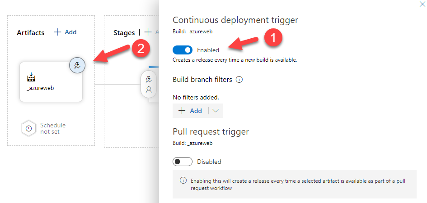Click the pull request trigger info icon
427x203 pixels.
coord(183,180)
